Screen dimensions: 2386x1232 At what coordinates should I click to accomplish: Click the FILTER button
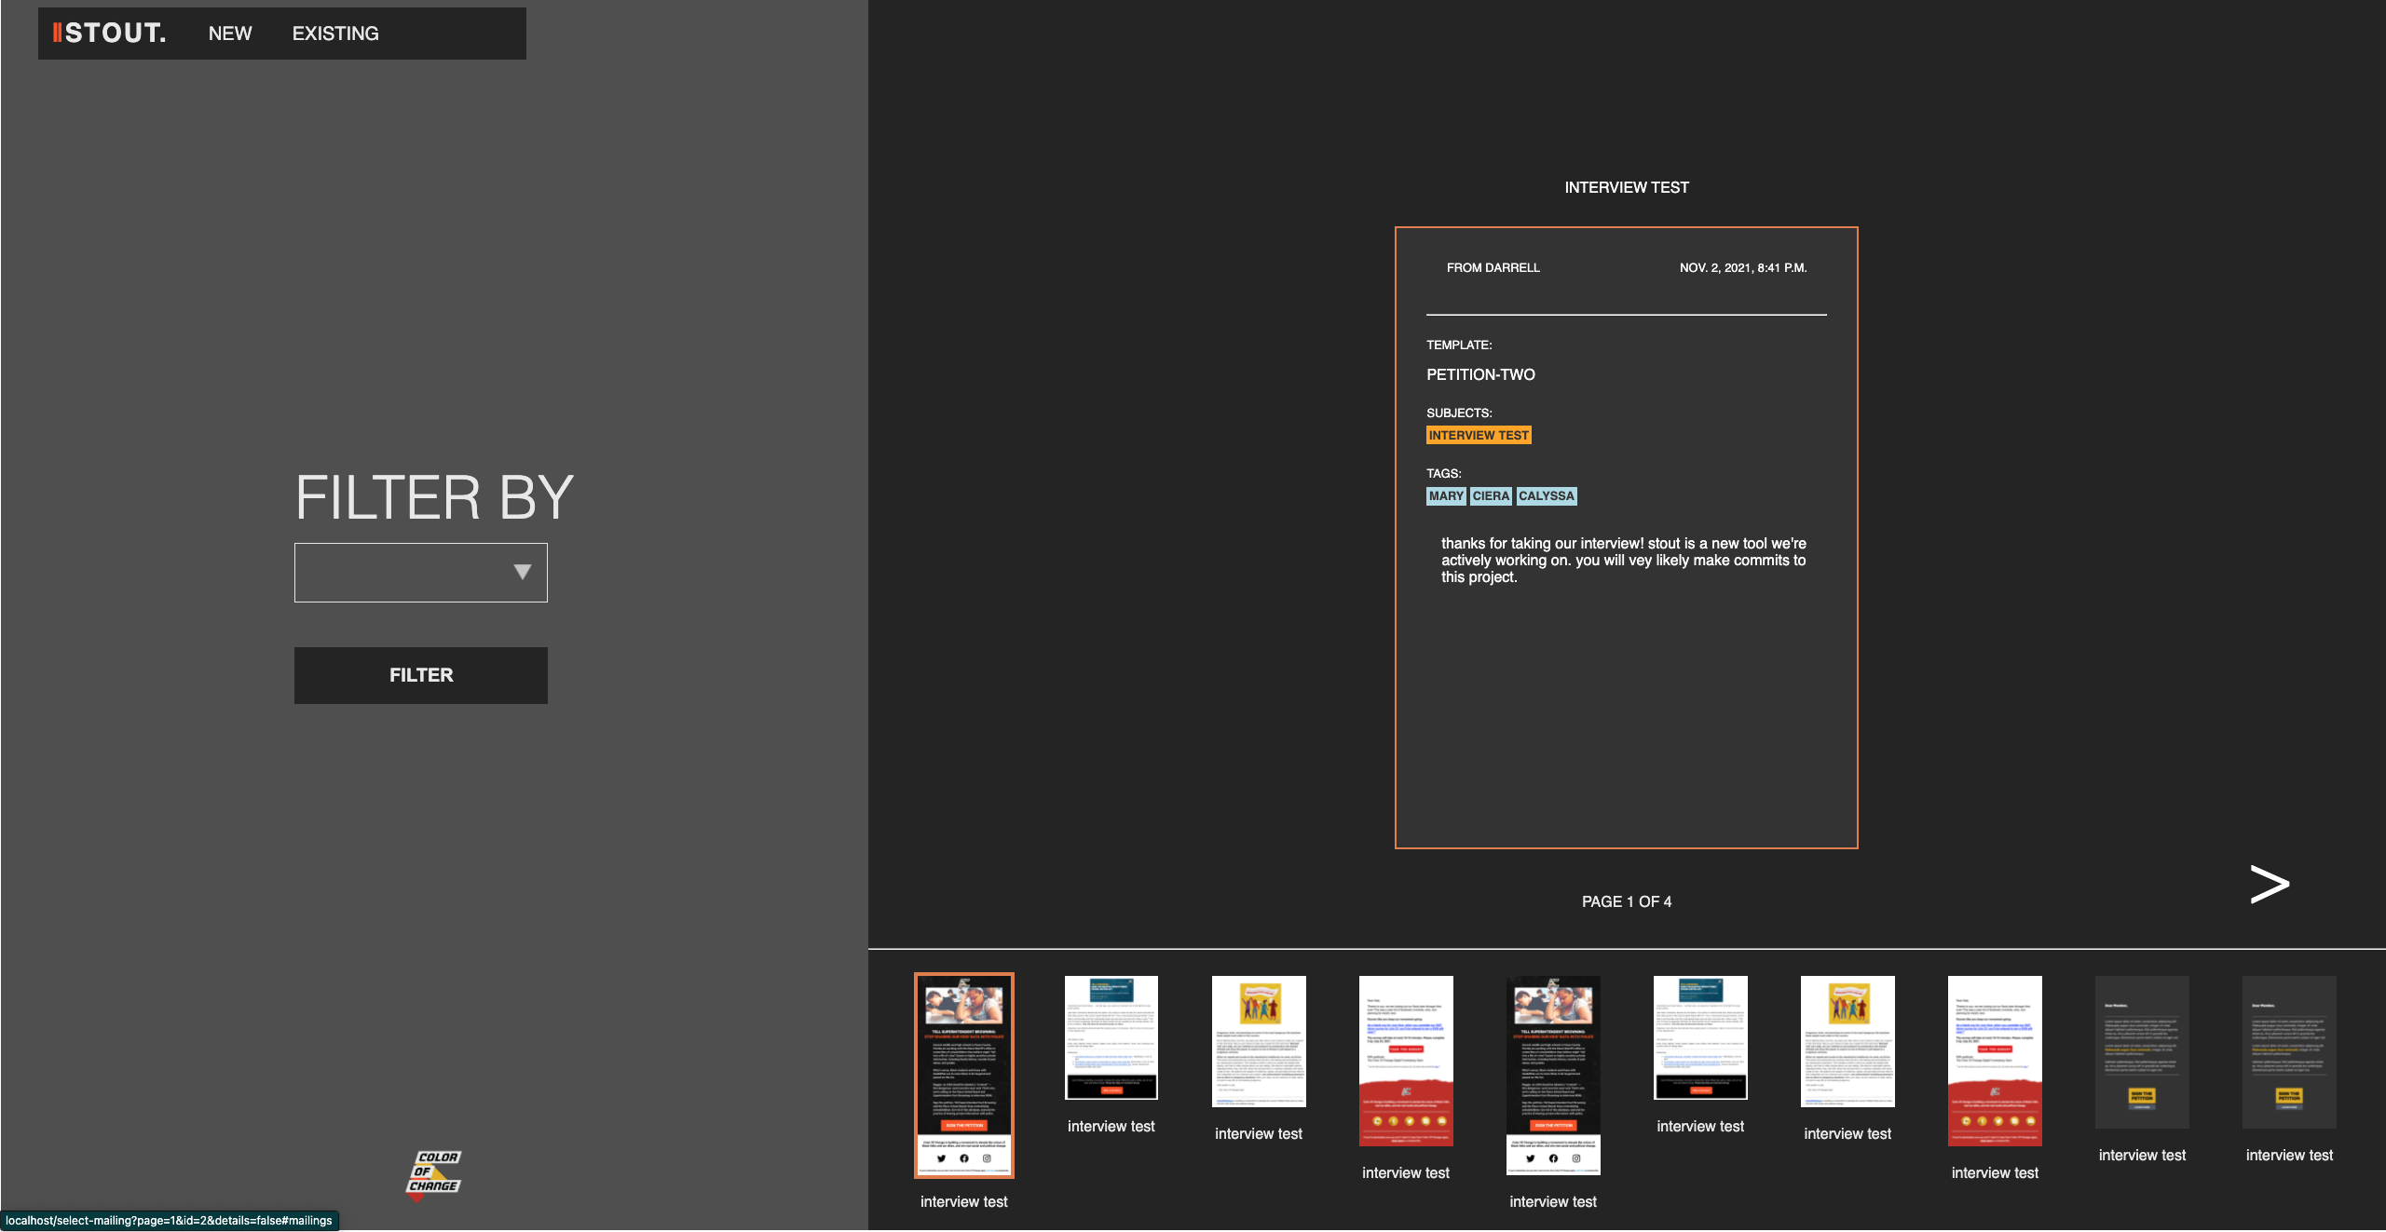click(x=421, y=675)
